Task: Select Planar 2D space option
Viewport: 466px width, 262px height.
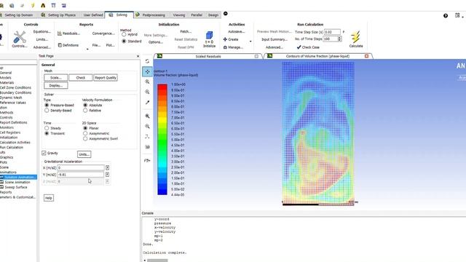Action: [85, 128]
